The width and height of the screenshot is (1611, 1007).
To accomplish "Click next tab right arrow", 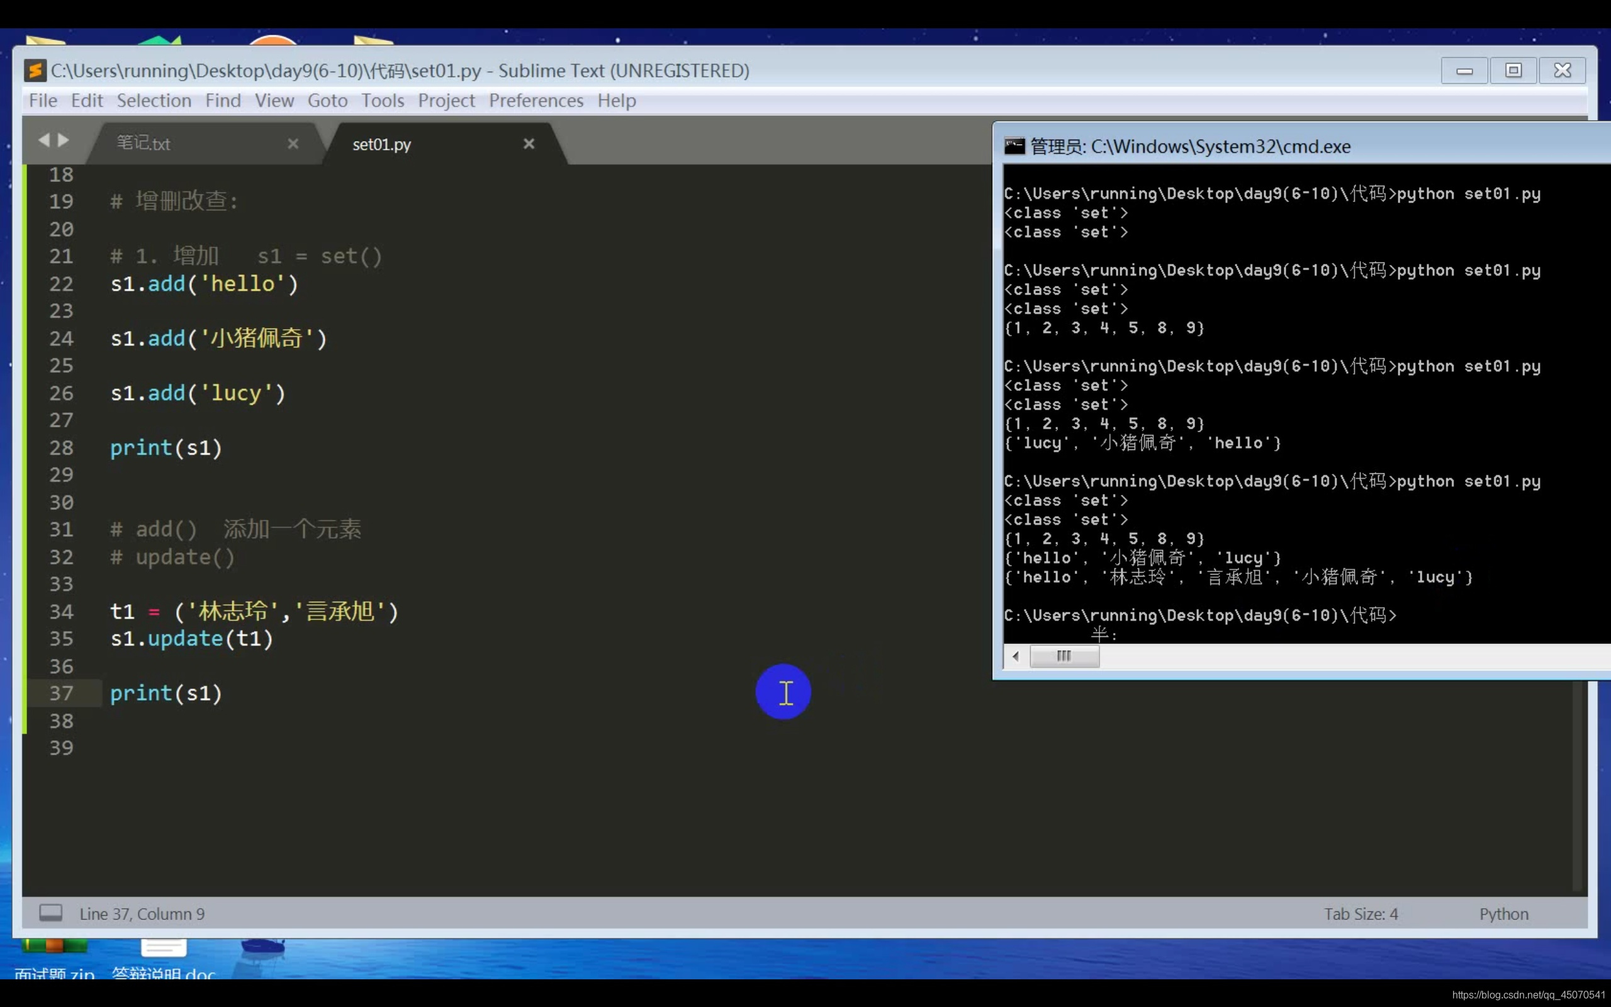I will pos(64,140).
